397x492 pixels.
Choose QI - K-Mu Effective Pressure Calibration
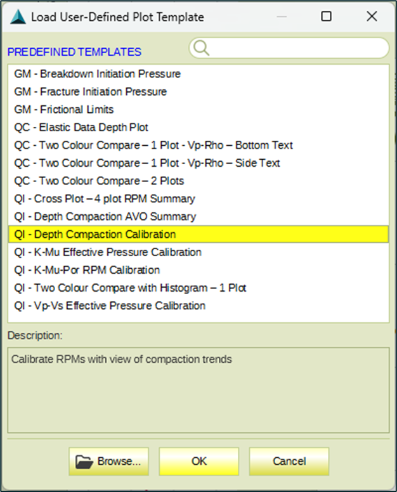(x=198, y=252)
